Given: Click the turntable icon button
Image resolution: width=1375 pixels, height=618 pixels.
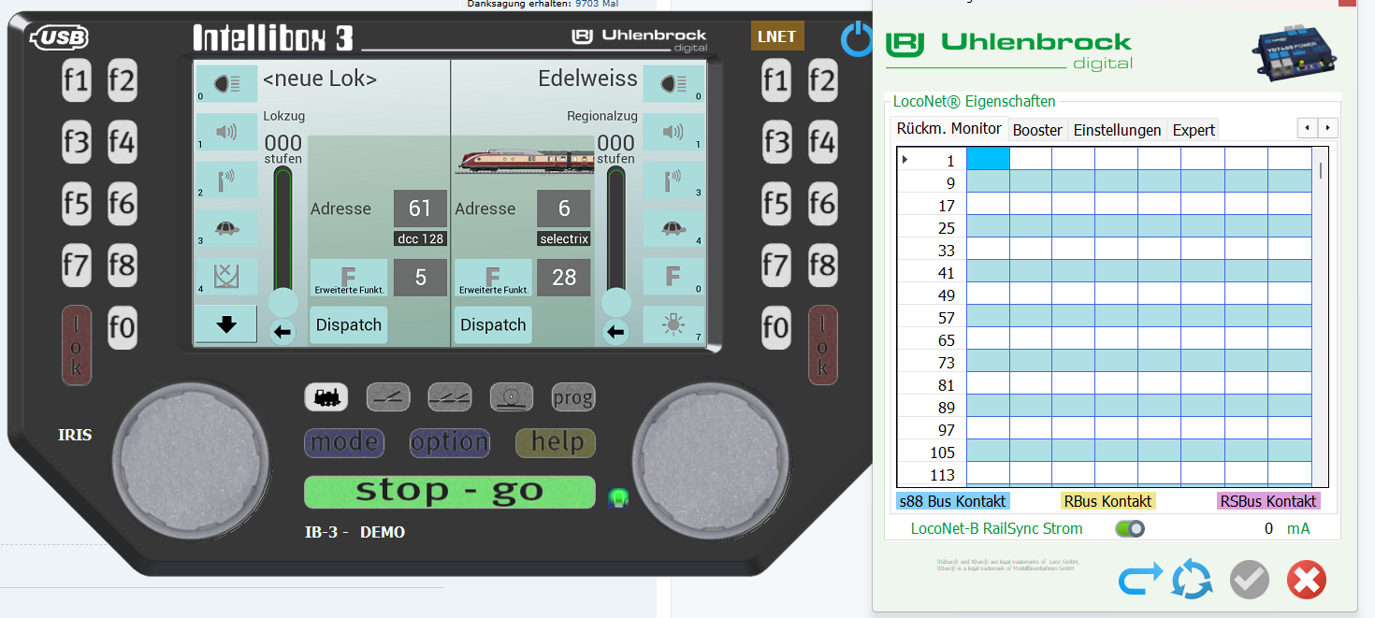Looking at the screenshot, I should coord(512,397).
